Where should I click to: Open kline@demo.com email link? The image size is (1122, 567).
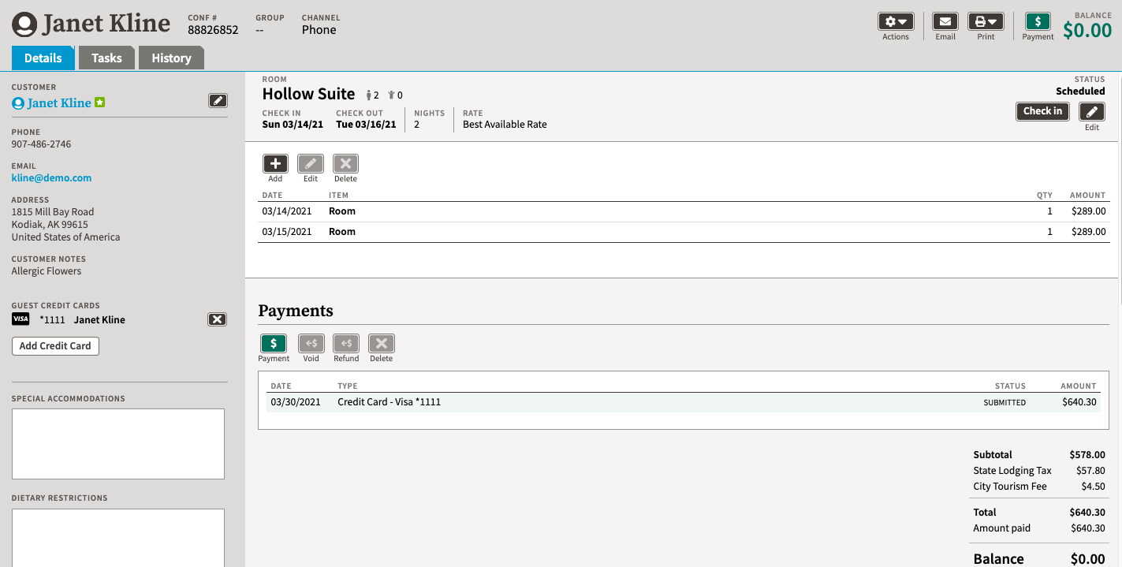(51, 177)
